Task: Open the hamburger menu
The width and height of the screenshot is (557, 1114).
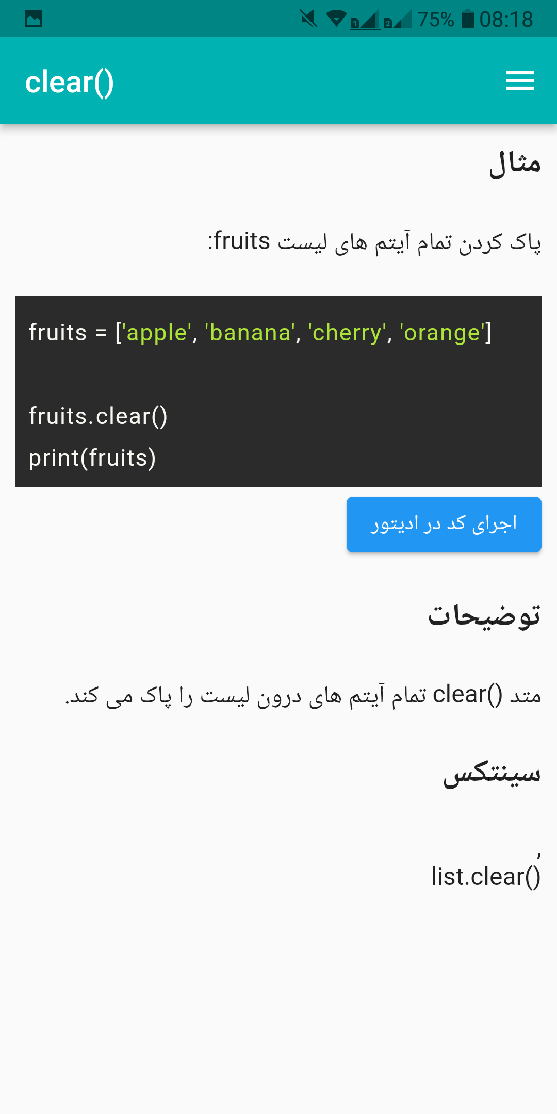Action: pos(519,81)
